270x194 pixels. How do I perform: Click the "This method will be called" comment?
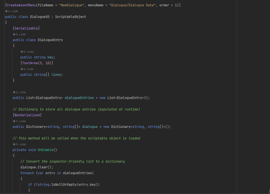pos(76,138)
